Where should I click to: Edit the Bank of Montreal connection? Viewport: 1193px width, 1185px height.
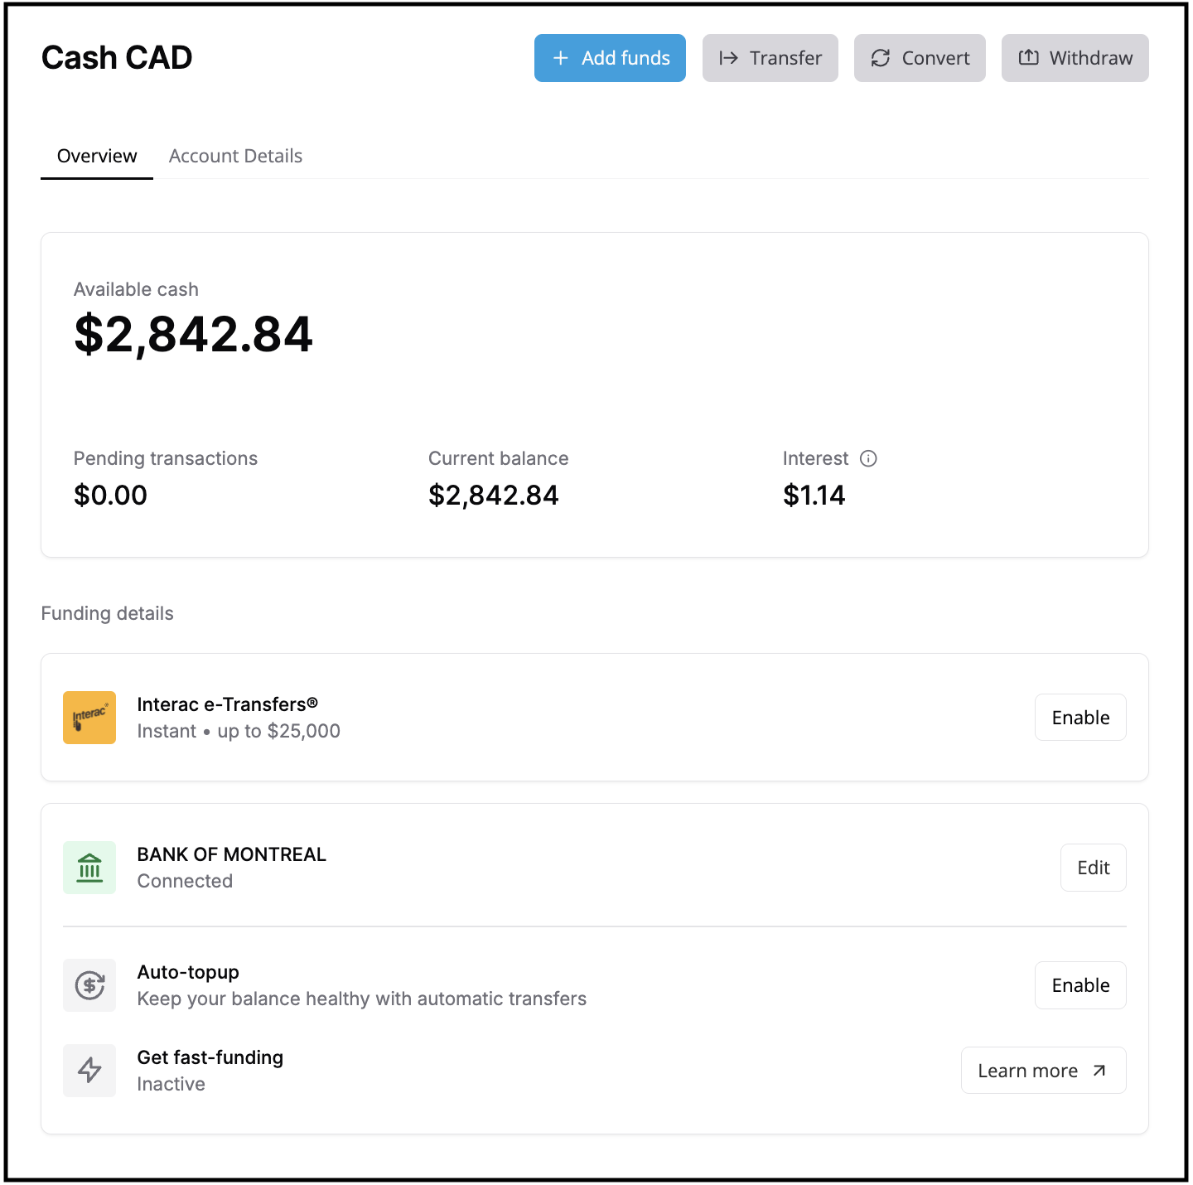[1093, 868]
